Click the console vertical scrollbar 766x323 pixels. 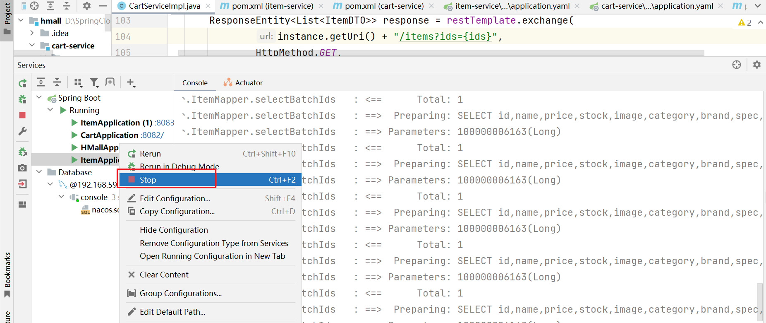point(760,302)
